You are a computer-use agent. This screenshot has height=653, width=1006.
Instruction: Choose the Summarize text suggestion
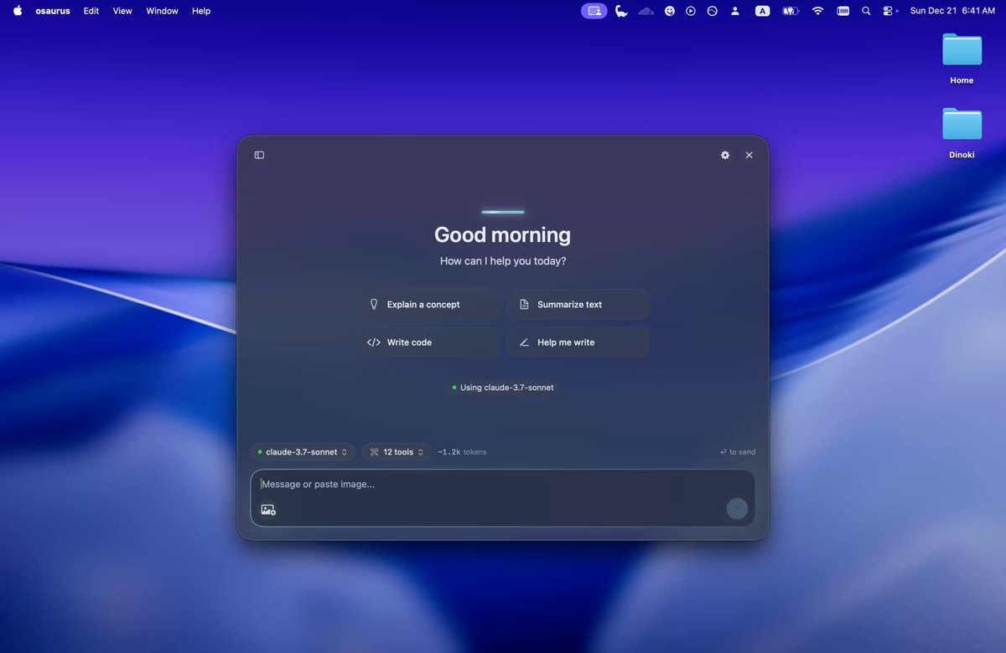pos(578,305)
